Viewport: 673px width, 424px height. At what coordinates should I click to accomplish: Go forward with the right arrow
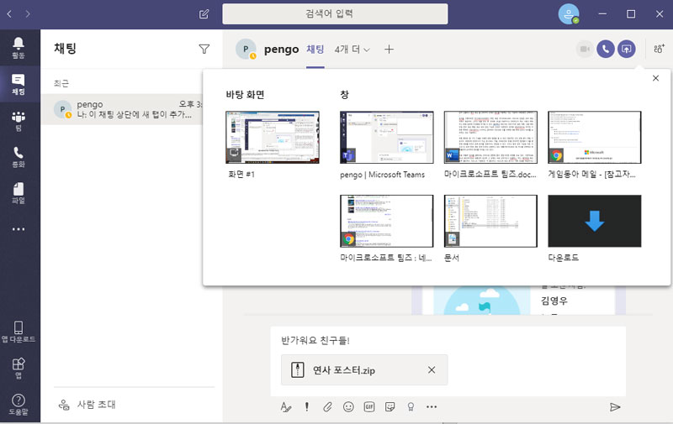tap(28, 14)
